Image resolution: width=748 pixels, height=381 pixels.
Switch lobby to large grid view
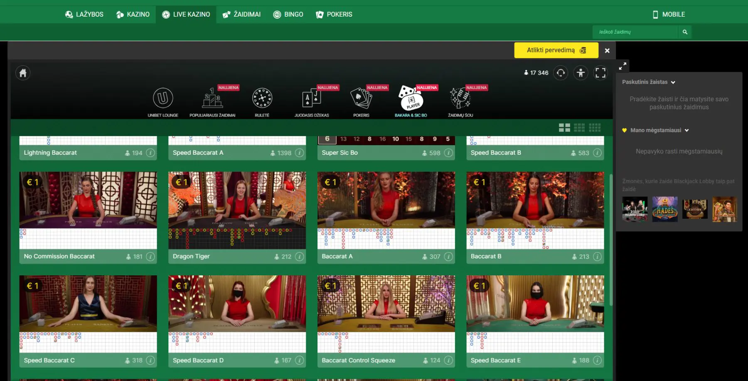coord(565,127)
